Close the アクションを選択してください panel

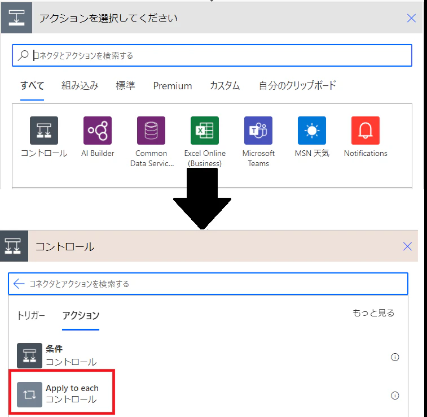click(x=411, y=18)
